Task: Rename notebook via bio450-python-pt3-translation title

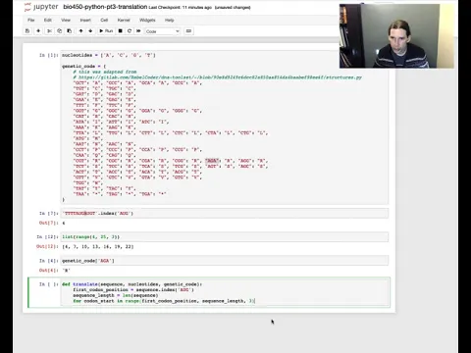Action: 105,7
